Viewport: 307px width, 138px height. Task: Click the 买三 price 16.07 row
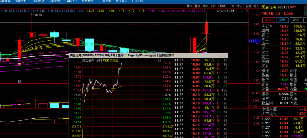284,57
